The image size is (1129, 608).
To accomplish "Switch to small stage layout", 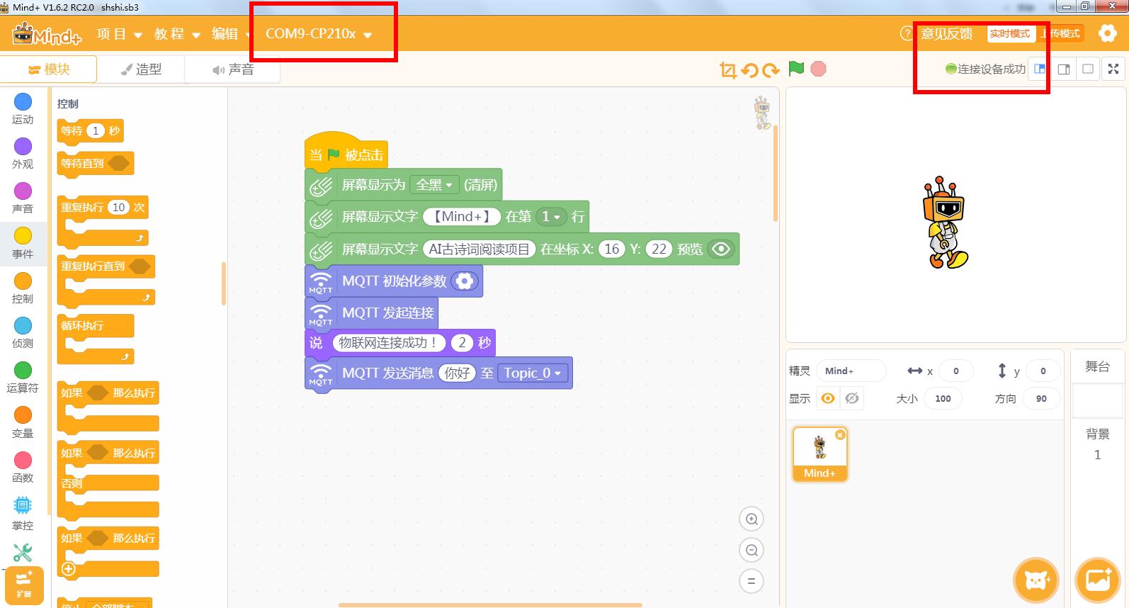I will click(x=1040, y=69).
